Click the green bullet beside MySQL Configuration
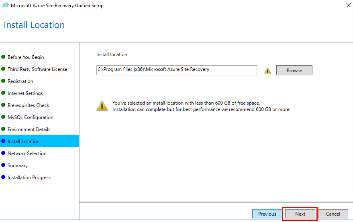Image resolution: width=353 pixels, height=222 pixels. [3, 117]
